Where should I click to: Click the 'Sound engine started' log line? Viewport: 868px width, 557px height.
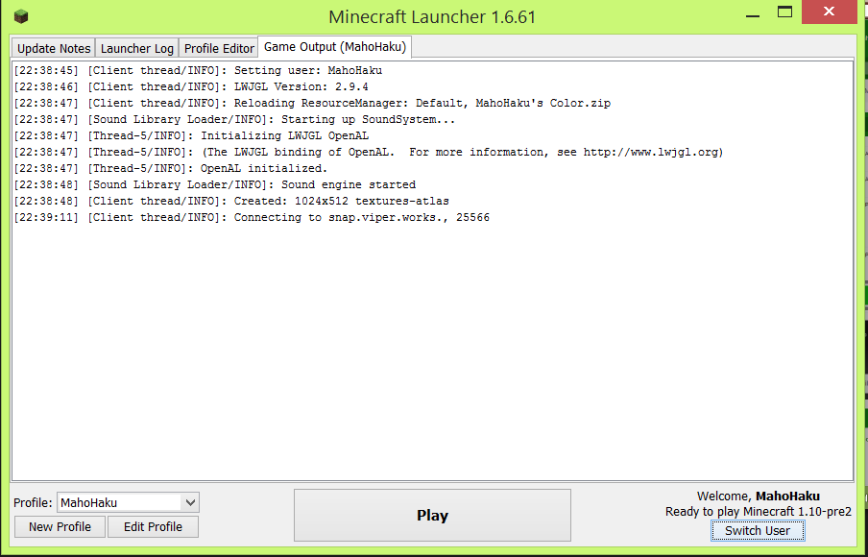214,185
